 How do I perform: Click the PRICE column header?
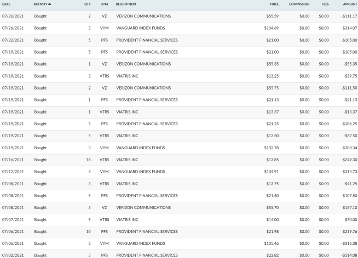(x=274, y=4)
